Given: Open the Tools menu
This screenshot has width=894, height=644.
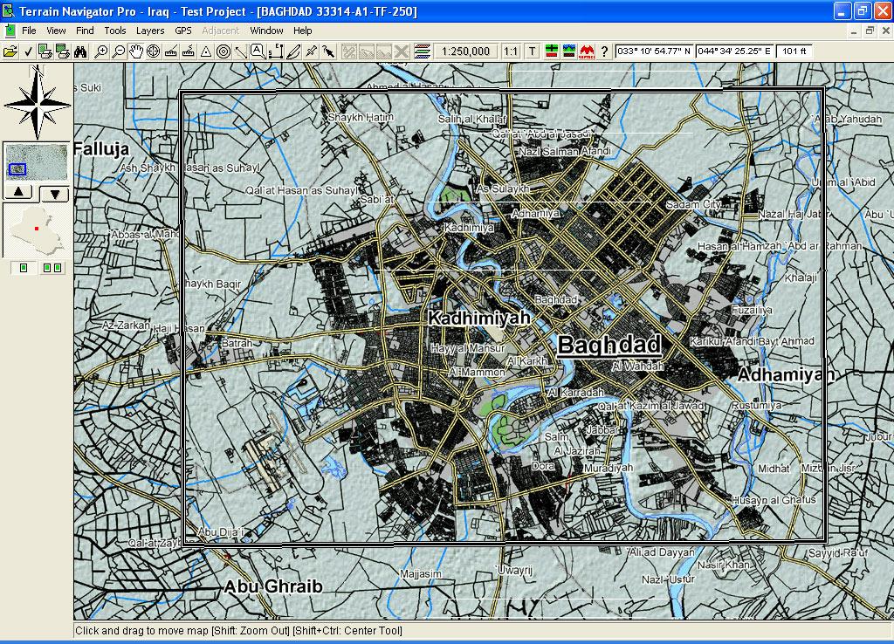Looking at the screenshot, I should coord(114,31).
